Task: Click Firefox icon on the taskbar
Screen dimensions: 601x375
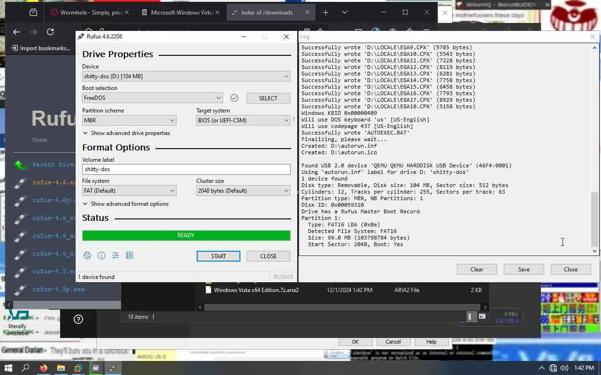Action: [x=44, y=368]
